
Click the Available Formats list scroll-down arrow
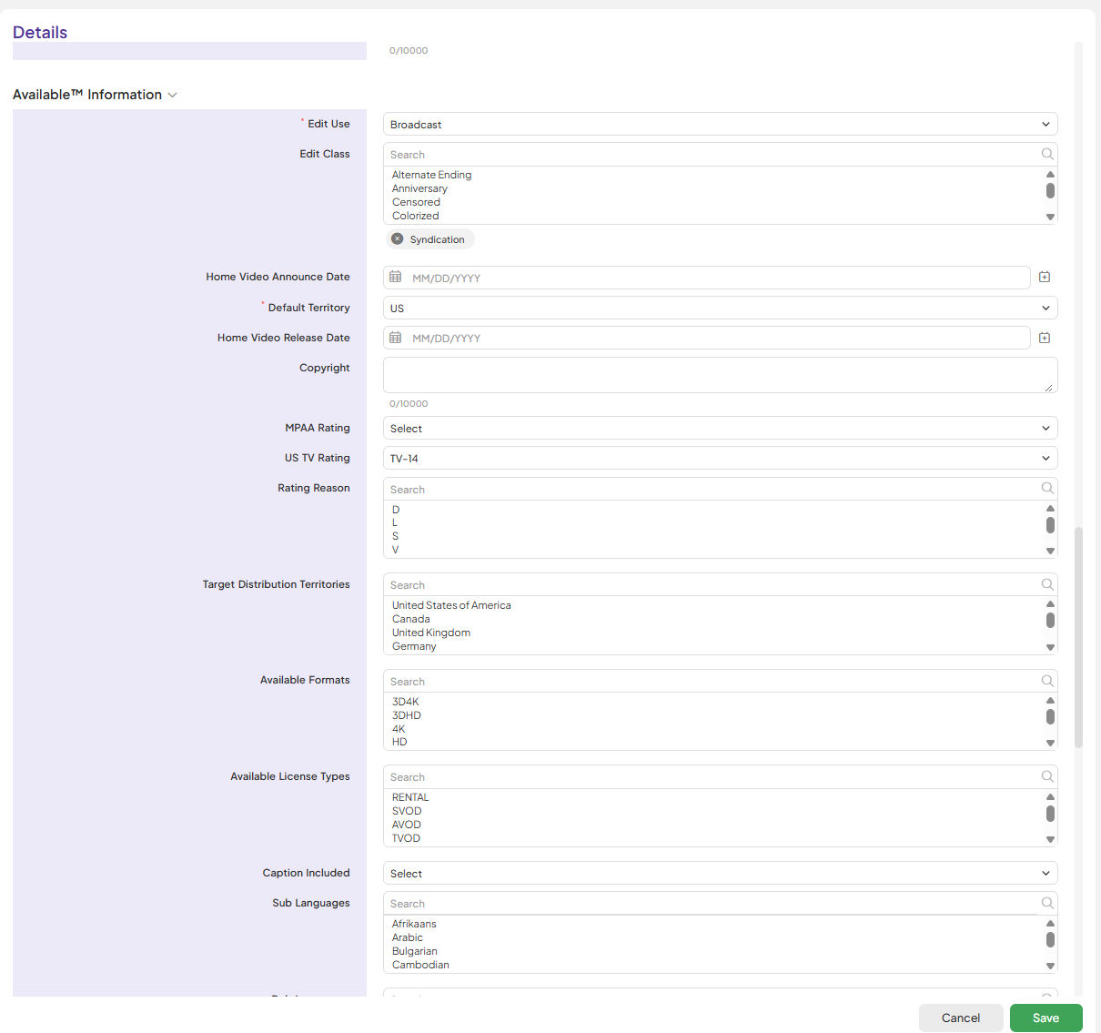pos(1050,743)
